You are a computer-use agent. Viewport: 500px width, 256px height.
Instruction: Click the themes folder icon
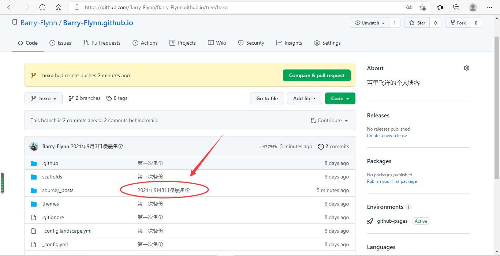coord(34,204)
